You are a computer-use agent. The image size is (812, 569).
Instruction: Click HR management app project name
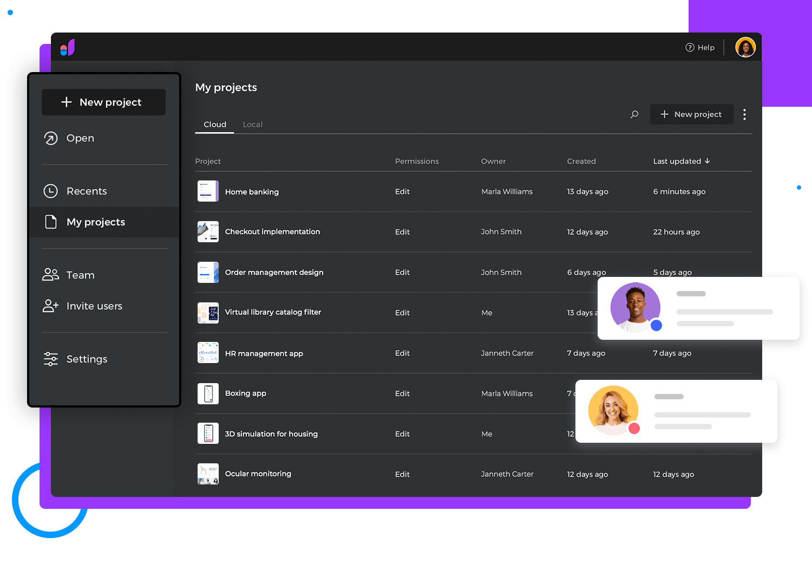(x=264, y=353)
